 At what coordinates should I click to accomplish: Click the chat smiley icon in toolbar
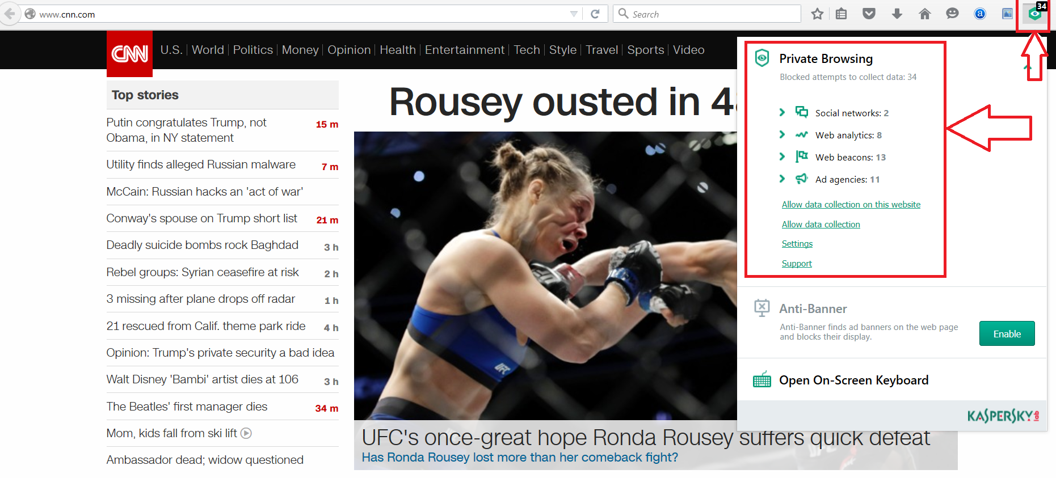click(x=952, y=14)
